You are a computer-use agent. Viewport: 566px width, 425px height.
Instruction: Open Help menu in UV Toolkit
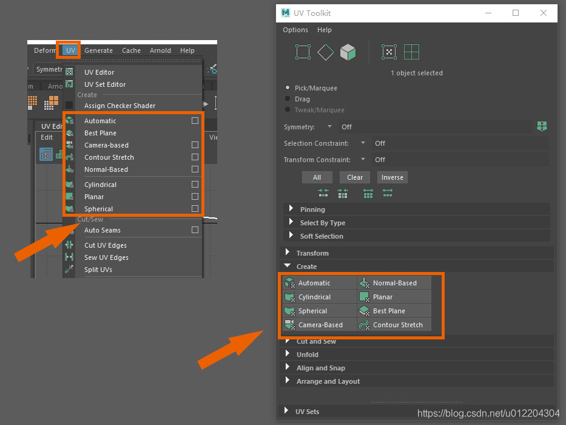(x=324, y=30)
